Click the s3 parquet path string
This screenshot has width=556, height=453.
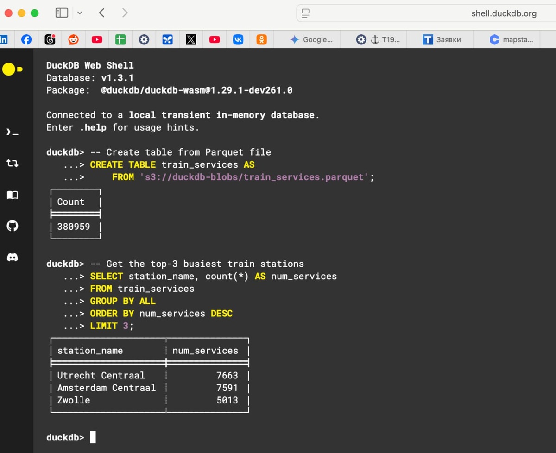254,177
